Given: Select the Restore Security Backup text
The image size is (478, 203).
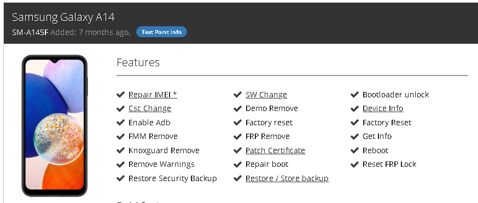Looking at the screenshot, I should coord(172,178).
